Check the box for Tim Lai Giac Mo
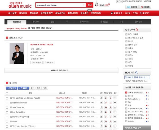The image size is (159, 130). click(7, 98)
